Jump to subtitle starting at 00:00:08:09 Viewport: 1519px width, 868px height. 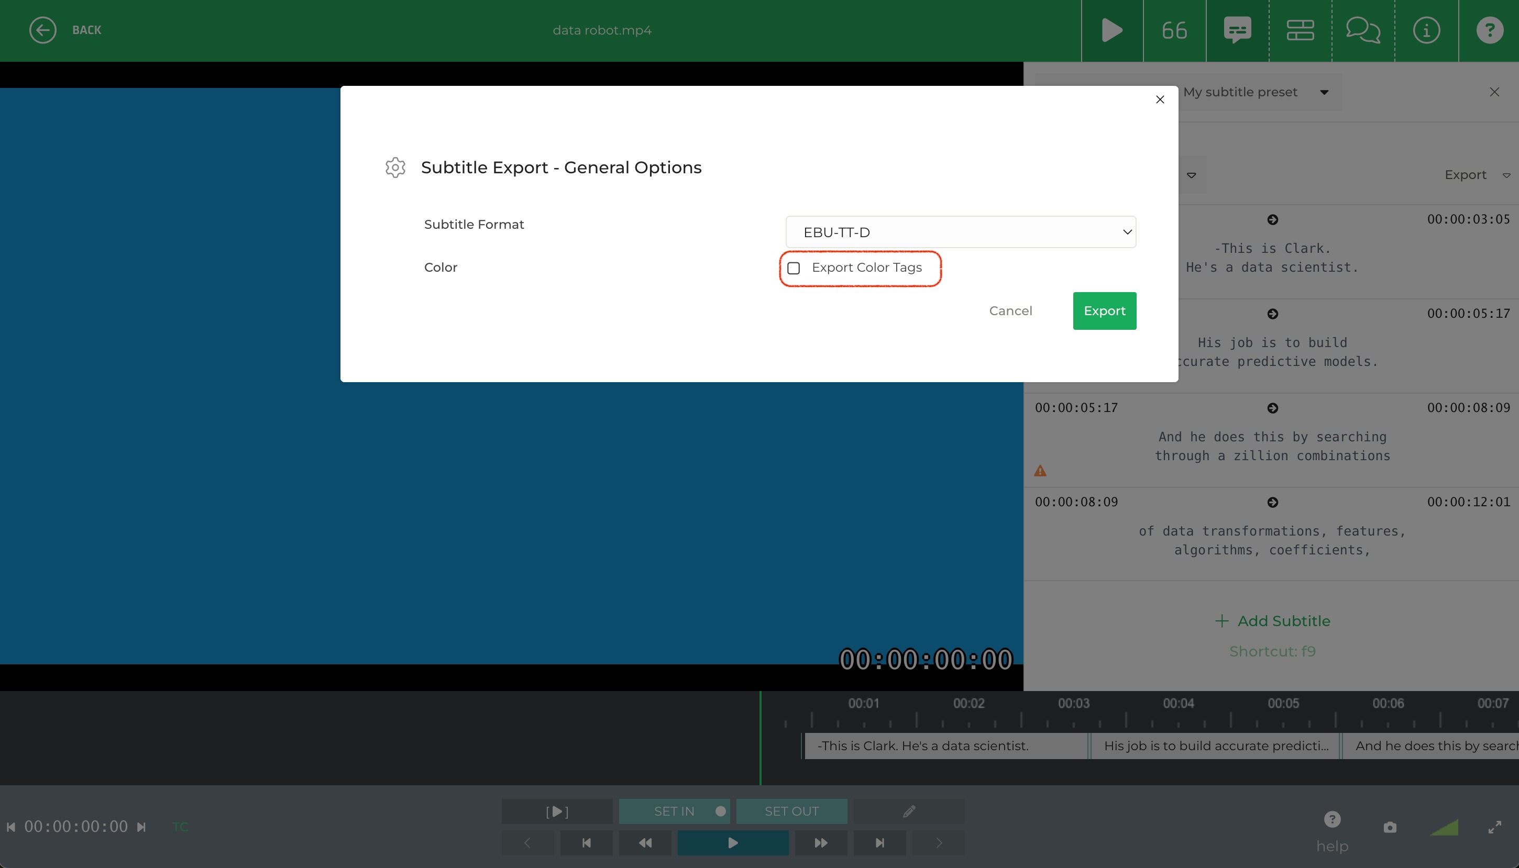point(1273,503)
